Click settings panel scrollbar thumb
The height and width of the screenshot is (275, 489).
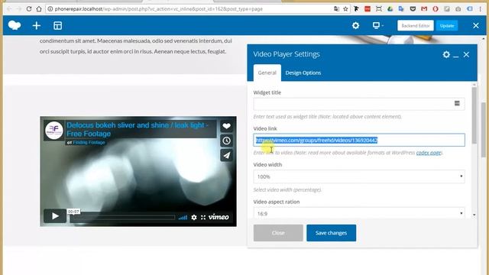474,115
